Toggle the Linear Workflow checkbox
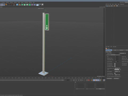Screen dimensions: 128x96 pyautogui.click(x=115, y=73)
